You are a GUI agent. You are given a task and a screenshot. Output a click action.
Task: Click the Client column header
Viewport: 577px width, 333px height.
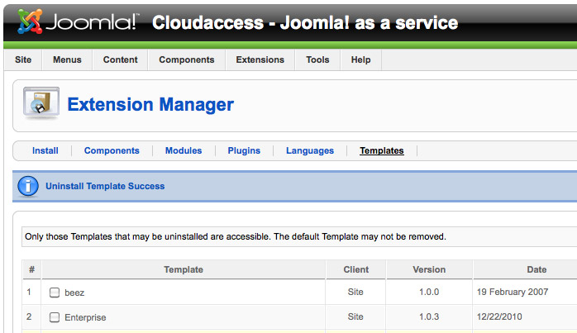pos(355,269)
